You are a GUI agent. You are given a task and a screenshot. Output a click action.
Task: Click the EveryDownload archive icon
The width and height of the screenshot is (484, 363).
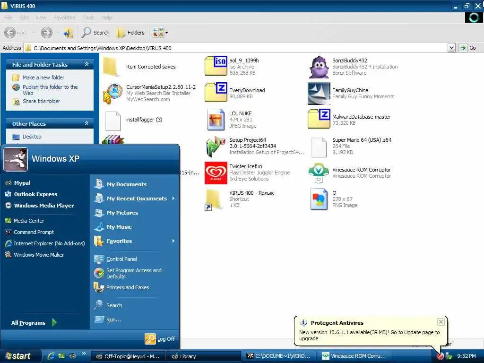pos(216,92)
